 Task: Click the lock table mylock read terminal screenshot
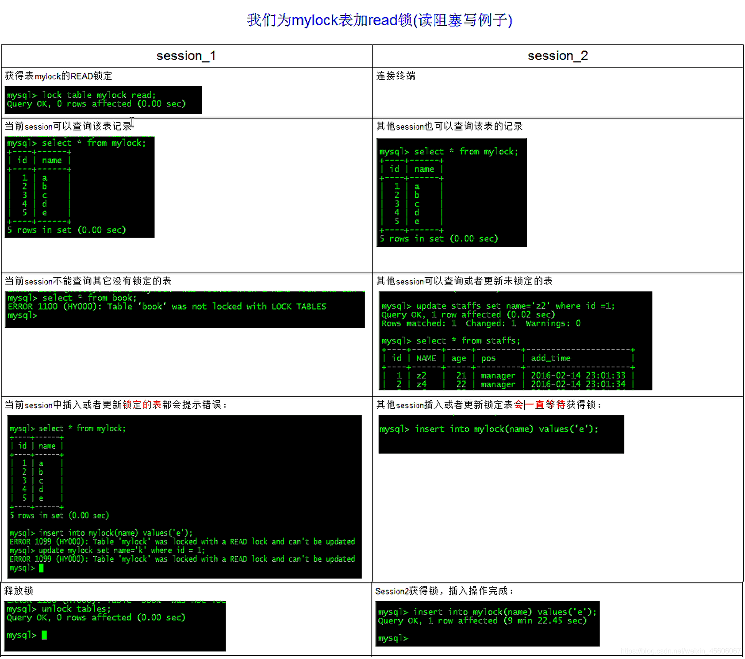(x=103, y=100)
